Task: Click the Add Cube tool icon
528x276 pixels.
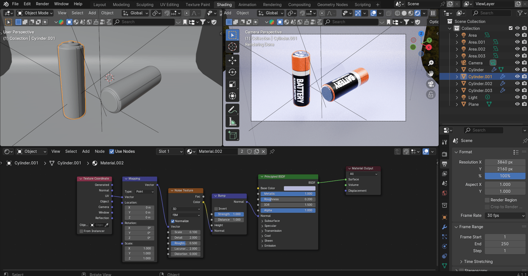Action: [232, 135]
